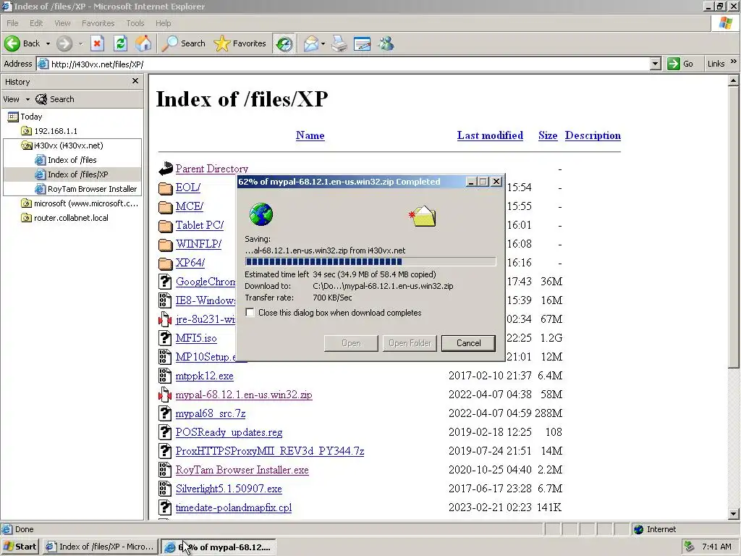Viewport: 741px width, 556px height.
Task: Click the Edit page toolbar icon
Action: [x=363, y=43]
